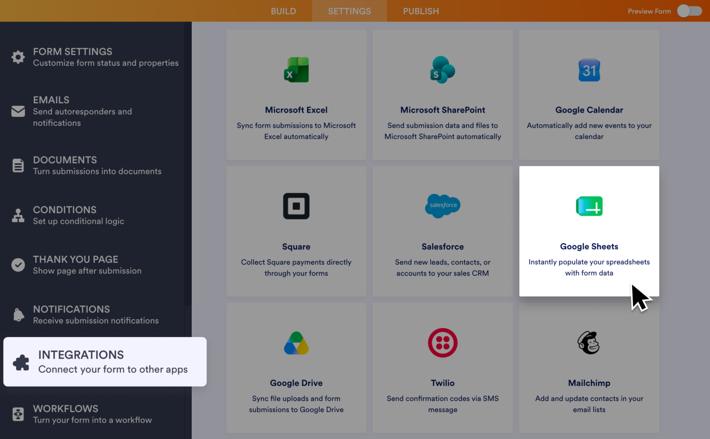Click the Integrations puzzle piece icon
The image size is (710, 439).
21,362
